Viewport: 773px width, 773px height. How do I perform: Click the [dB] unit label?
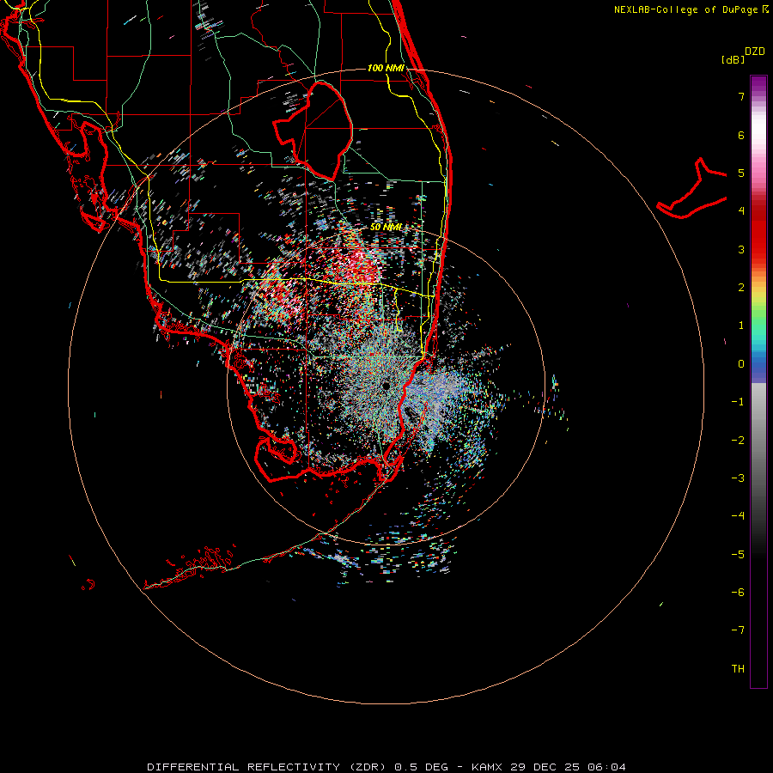pos(733,59)
